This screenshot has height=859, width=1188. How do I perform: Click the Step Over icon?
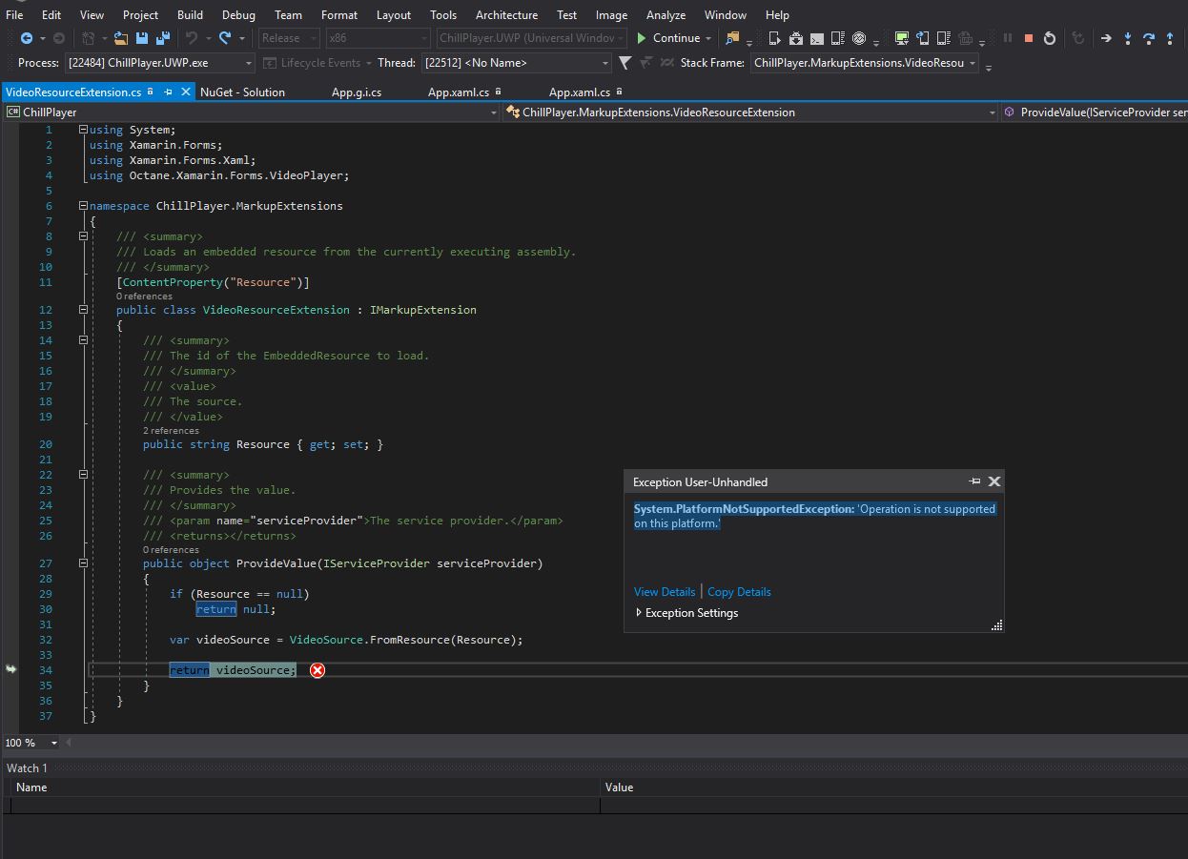pyautogui.click(x=1149, y=38)
